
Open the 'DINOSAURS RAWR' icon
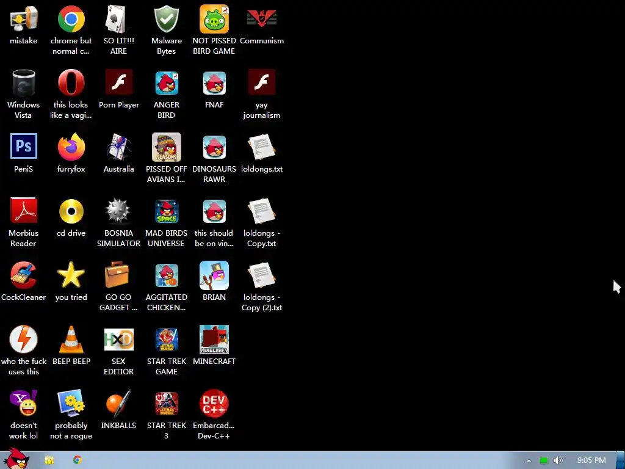click(x=214, y=147)
